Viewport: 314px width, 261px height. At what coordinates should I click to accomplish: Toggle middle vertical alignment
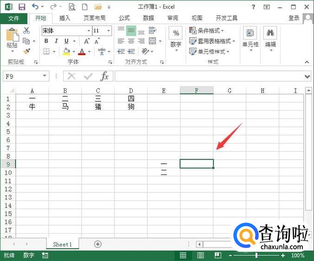(131, 31)
